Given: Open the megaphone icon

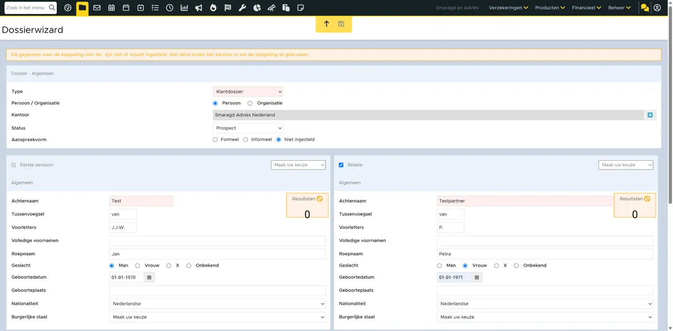Looking at the screenshot, I should coord(199,8).
